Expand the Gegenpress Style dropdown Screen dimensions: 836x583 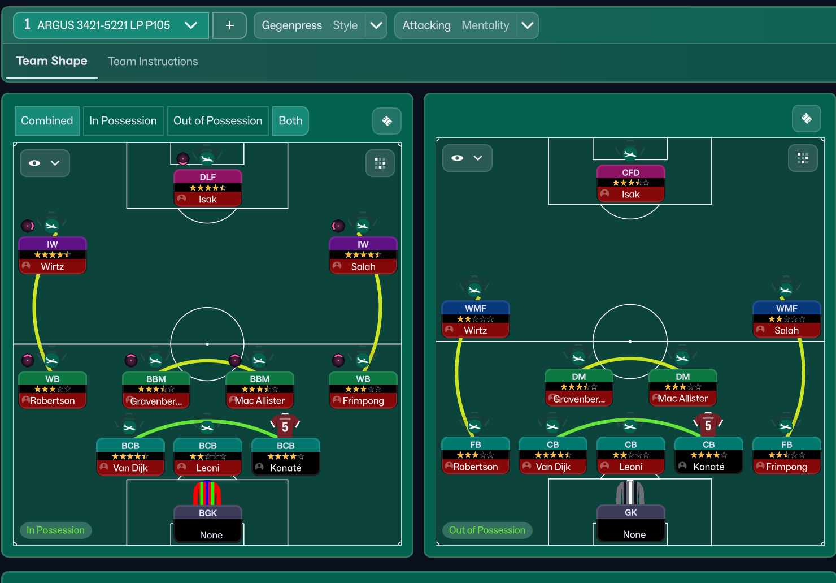coord(376,25)
